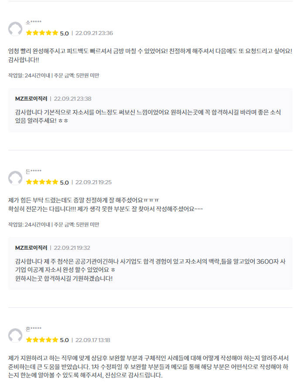Click the avatar of reviewer 소*****

[15, 29]
